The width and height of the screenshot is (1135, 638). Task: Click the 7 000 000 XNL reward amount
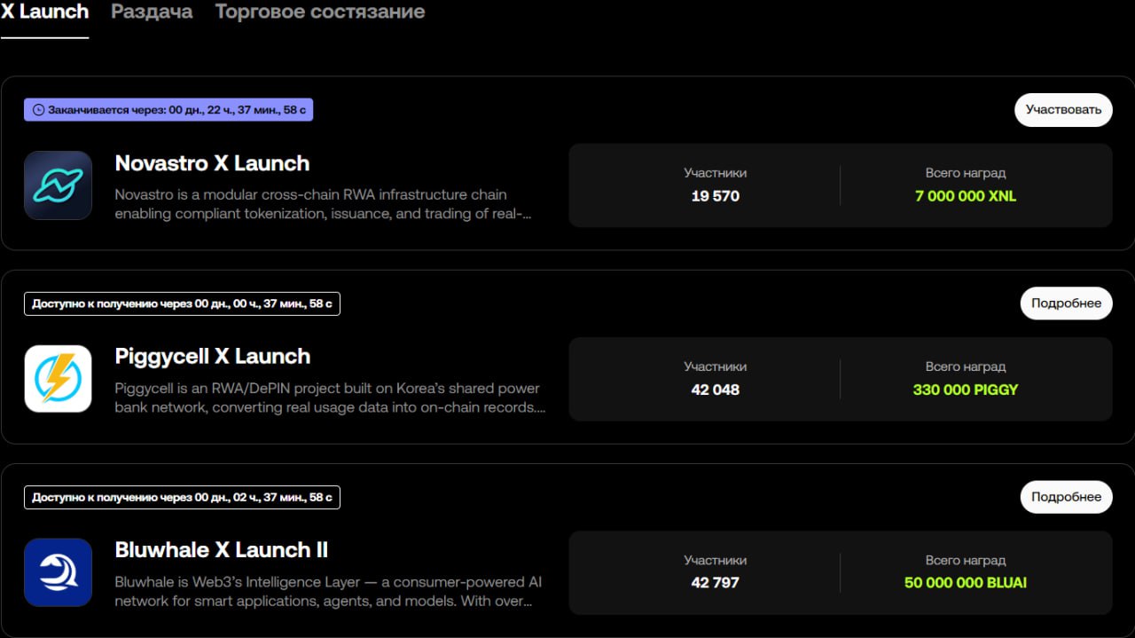tap(966, 196)
